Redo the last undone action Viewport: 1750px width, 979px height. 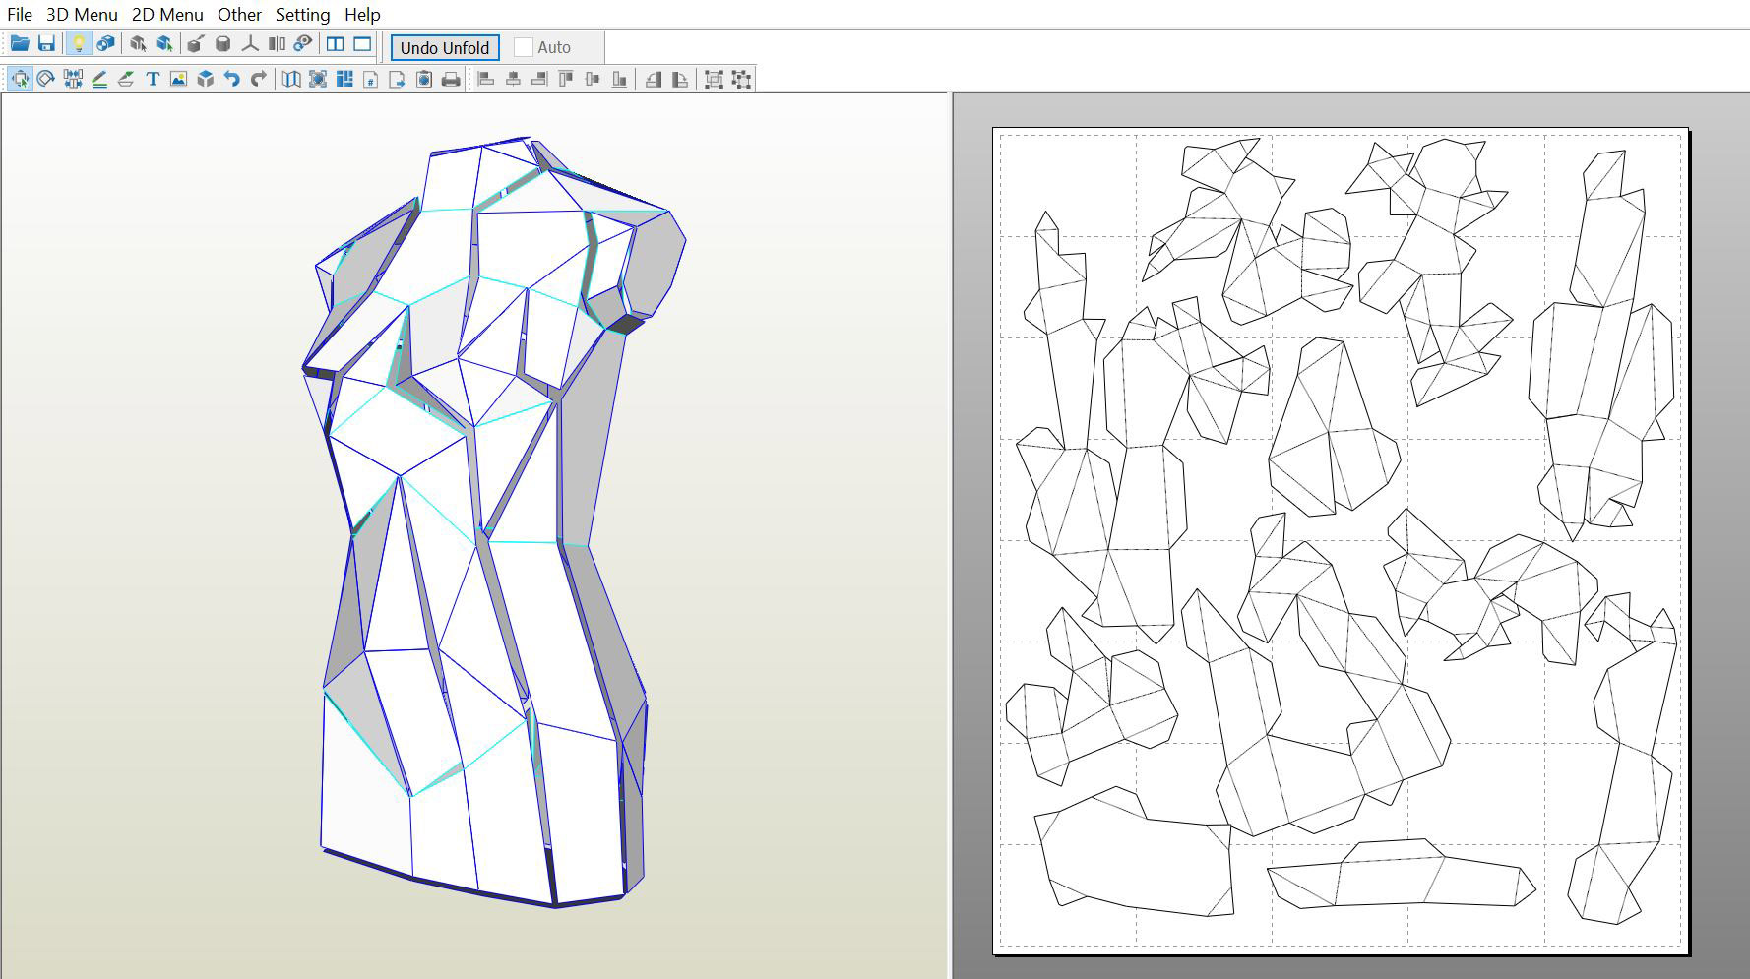(258, 79)
